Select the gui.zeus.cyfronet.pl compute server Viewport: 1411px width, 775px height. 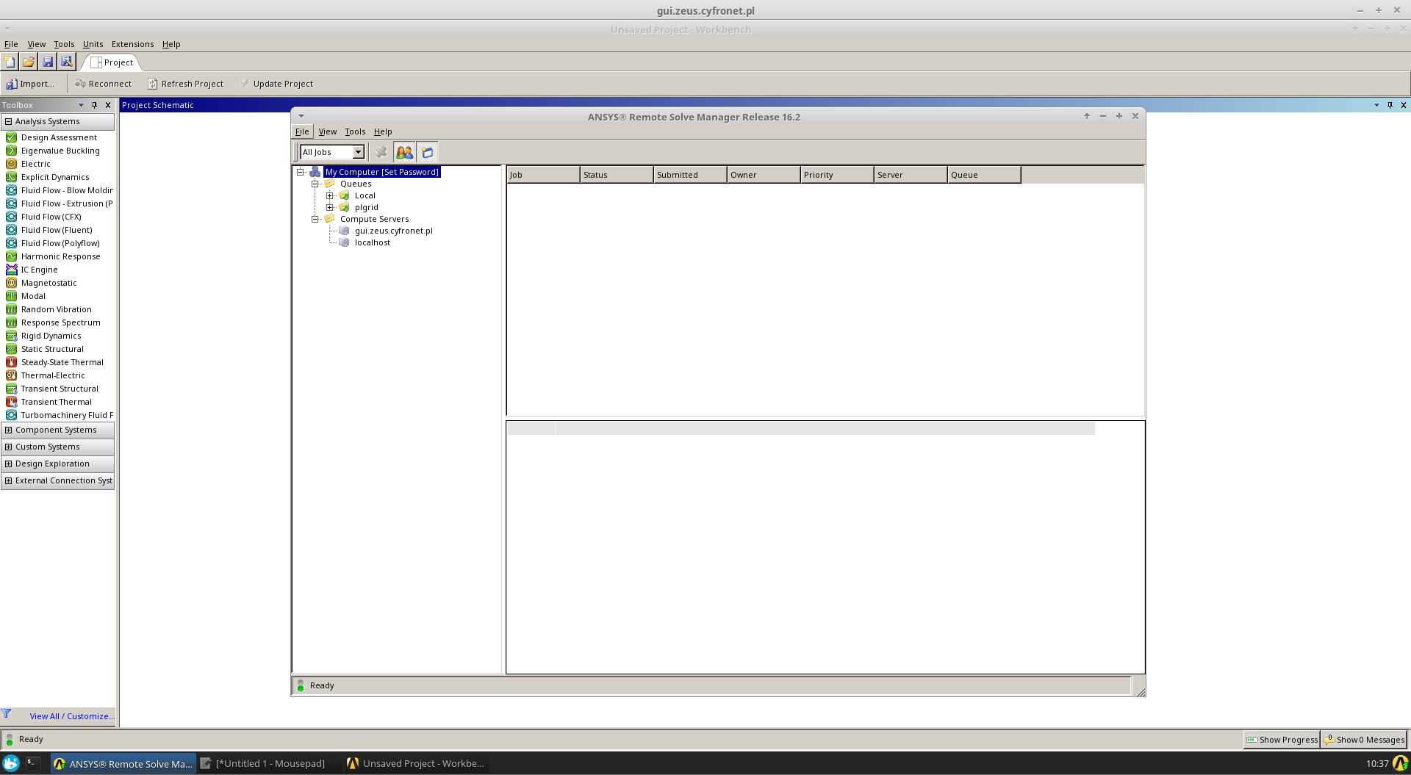393,231
